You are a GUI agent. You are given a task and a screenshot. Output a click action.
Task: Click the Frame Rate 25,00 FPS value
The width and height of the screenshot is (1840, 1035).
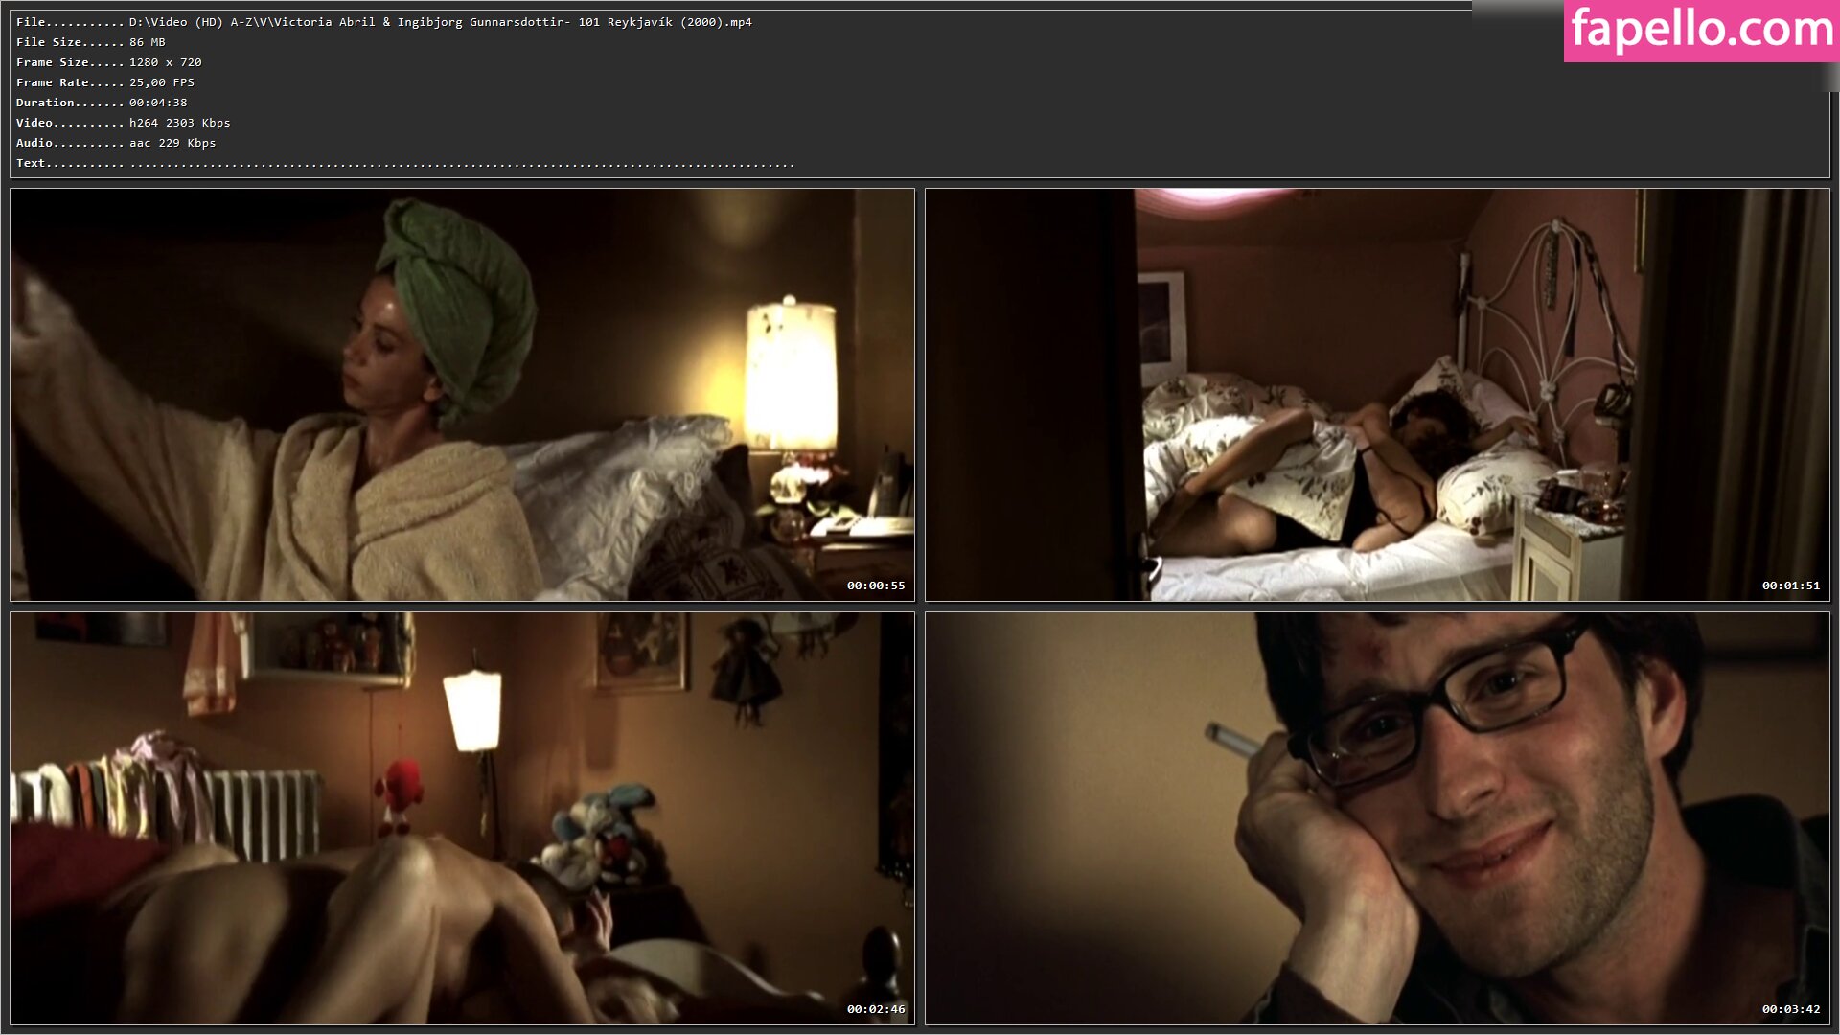click(x=161, y=82)
